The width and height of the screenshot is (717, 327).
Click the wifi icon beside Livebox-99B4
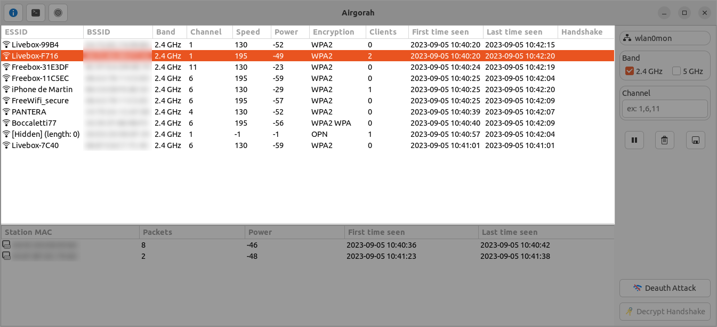(6, 44)
